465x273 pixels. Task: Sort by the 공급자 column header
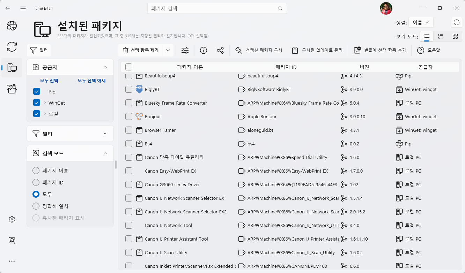(x=426, y=67)
